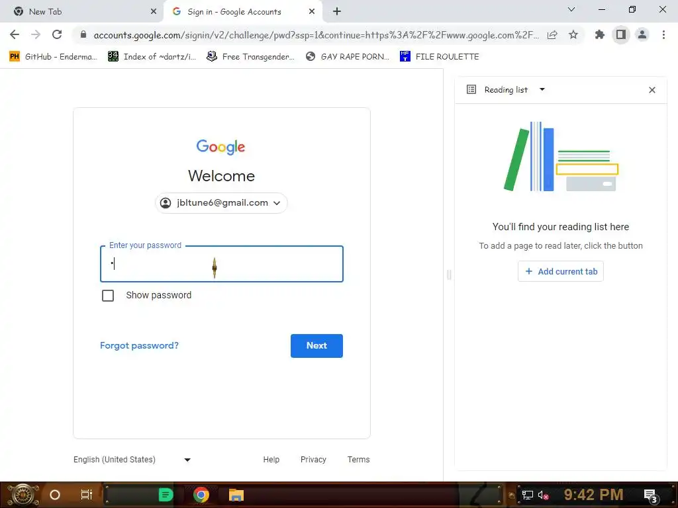Screen dimensions: 678x508
Task: Expand the Reading list panel dropdown
Action: (542, 89)
